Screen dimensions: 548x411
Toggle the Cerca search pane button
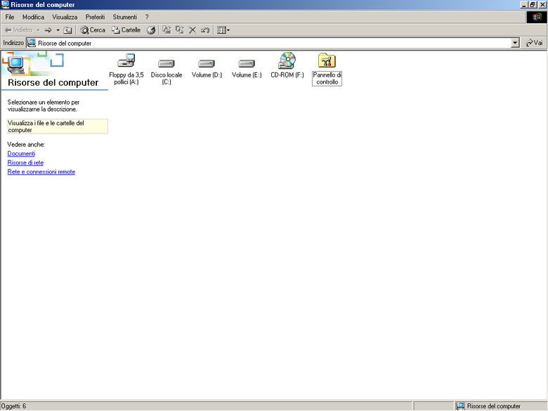coord(93,30)
